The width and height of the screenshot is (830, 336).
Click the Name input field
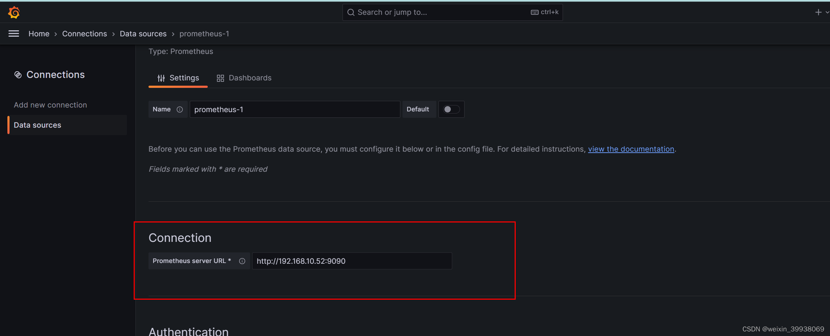(x=295, y=109)
